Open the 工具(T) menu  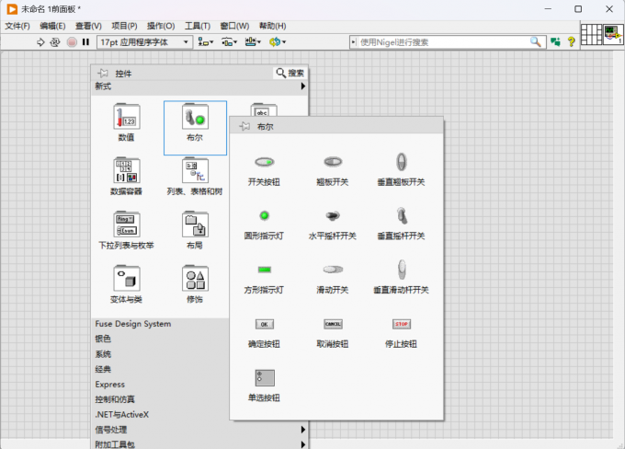coord(198,26)
